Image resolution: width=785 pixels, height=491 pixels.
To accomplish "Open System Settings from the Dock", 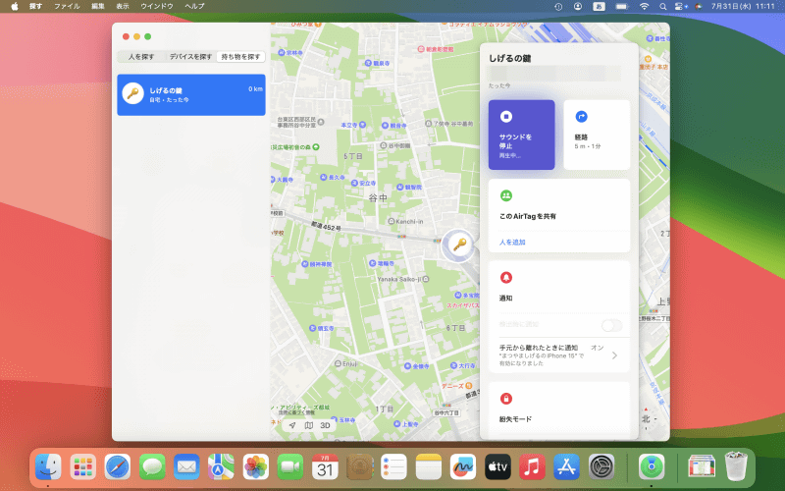I will point(602,467).
